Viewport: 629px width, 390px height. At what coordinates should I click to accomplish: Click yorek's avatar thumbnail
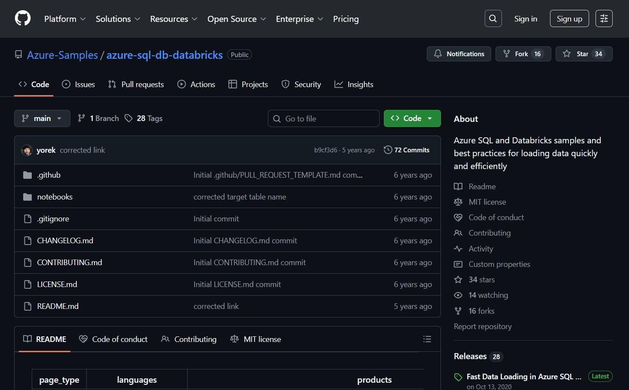point(27,150)
